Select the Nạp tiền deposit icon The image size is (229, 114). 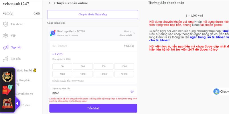click(5, 47)
